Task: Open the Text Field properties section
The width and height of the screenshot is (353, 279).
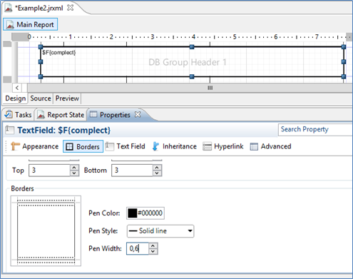Action: click(126, 146)
